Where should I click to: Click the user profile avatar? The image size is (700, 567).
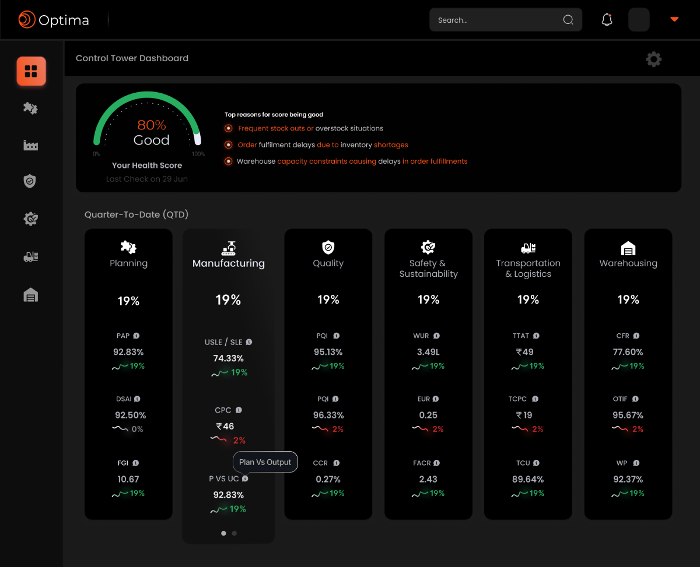(639, 20)
